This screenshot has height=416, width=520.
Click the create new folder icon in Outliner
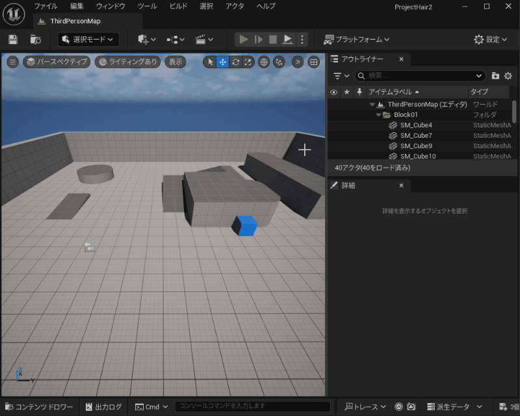point(495,76)
